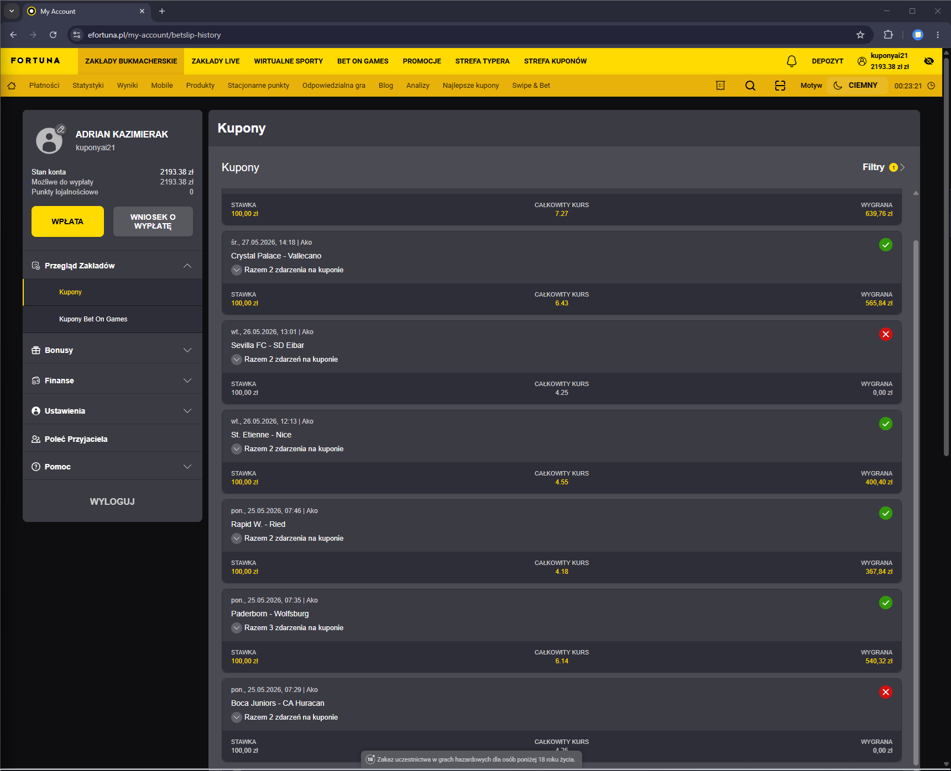Open a new browser tab
This screenshot has height=771, width=951.
162,11
